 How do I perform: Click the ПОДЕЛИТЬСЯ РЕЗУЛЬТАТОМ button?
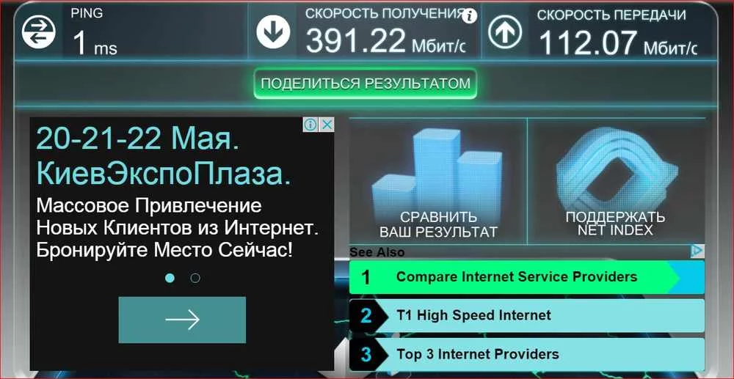click(x=365, y=84)
